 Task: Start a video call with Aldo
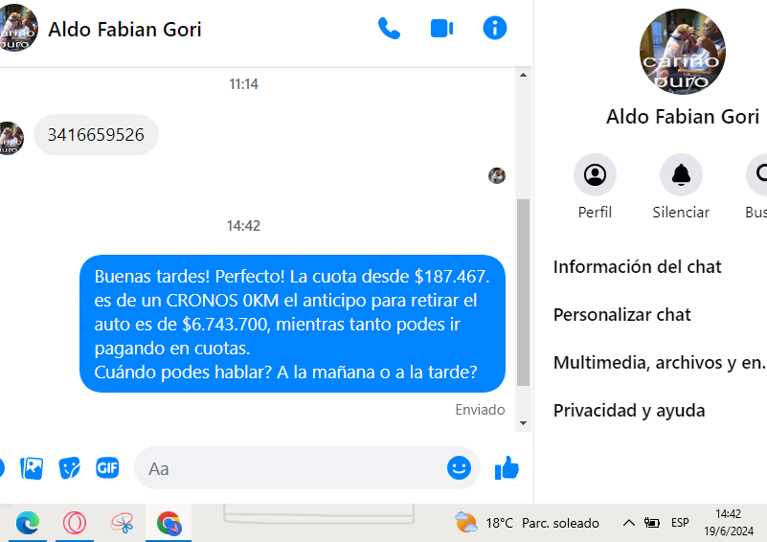point(441,29)
